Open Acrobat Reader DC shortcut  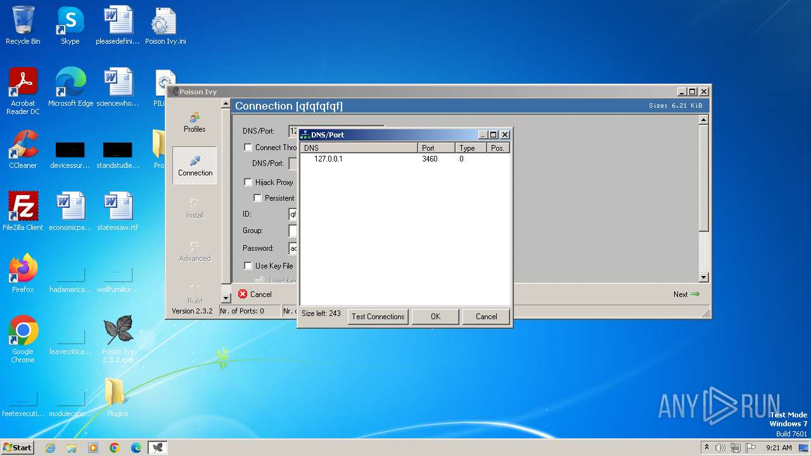point(23,92)
